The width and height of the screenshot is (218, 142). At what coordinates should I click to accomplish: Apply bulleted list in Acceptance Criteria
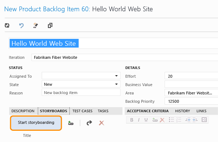tap(171, 119)
